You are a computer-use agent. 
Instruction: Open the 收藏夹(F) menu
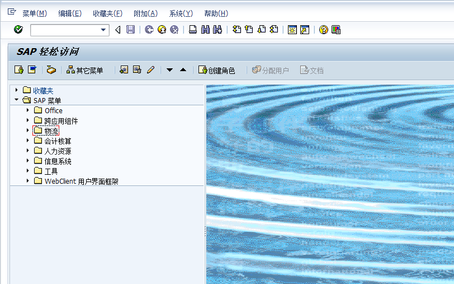click(108, 13)
